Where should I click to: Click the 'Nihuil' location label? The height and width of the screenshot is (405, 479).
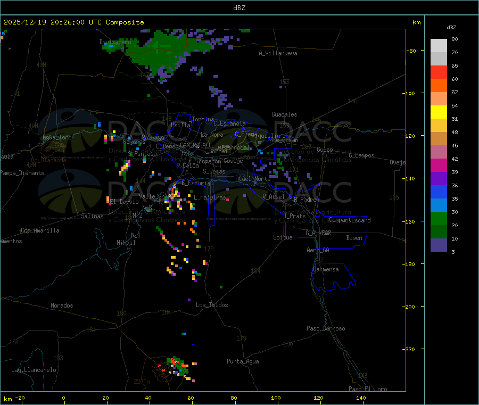(x=126, y=243)
